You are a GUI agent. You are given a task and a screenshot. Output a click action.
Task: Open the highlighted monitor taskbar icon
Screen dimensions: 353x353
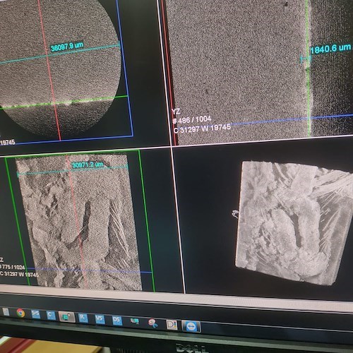tap(66, 317)
